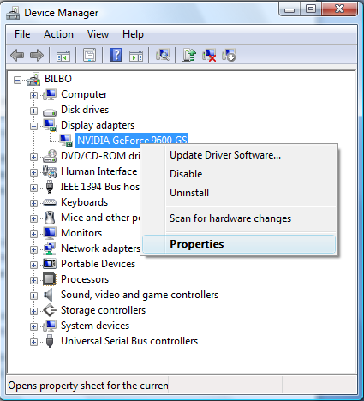Select Properties in the context menu
The height and width of the screenshot is (401, 364).
[239, 244]
